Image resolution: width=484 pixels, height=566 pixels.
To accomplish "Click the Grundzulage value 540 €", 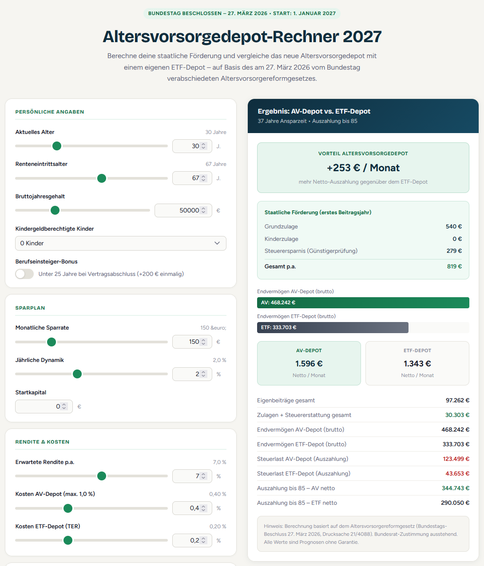I will (454, 226).
